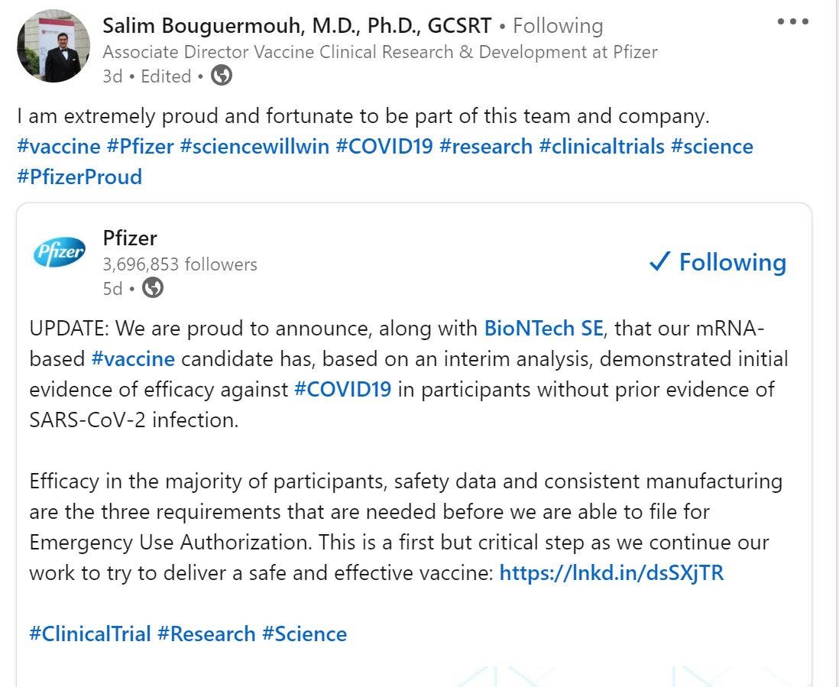The width and height of the screenshot is (839, 687).
Task: Click the #research hashtag in Salim's post
Action: coord(486,147)
